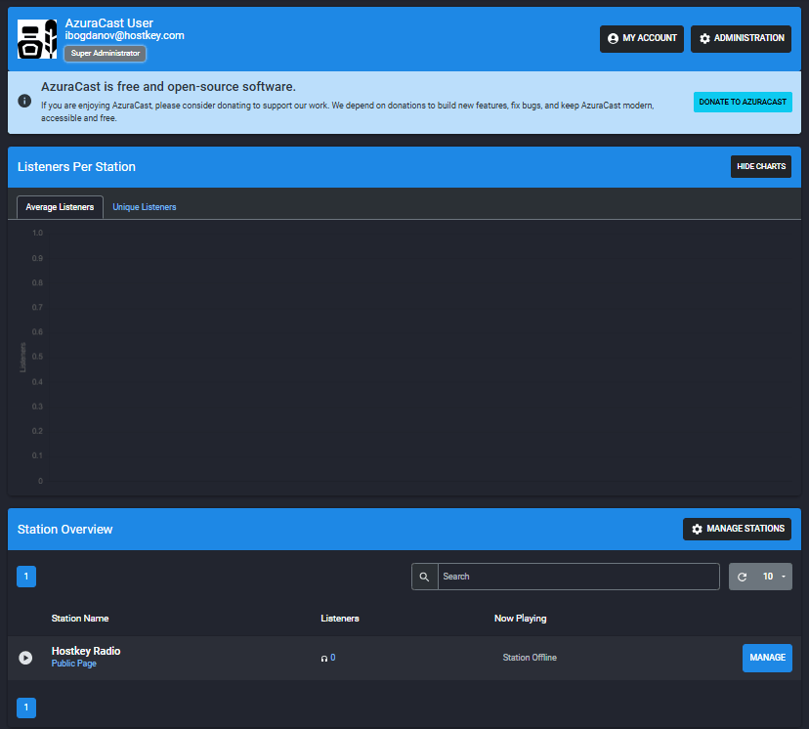
Task: Click the info icon in donation banner
Action: pos(24,101)
